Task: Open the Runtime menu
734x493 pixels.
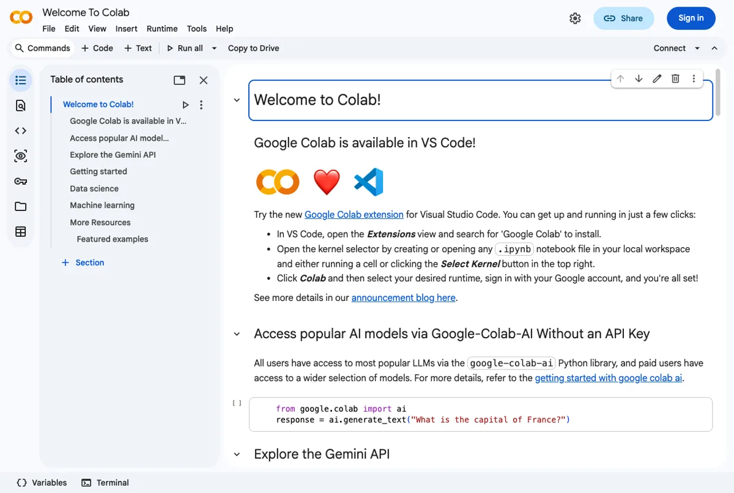Action: (162, 29)
